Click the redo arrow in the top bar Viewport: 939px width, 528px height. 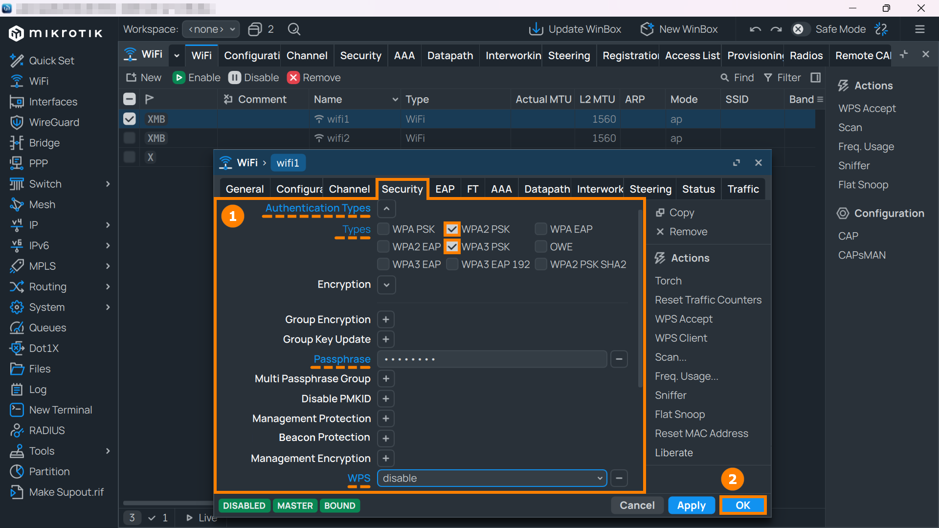coord(776,29)
